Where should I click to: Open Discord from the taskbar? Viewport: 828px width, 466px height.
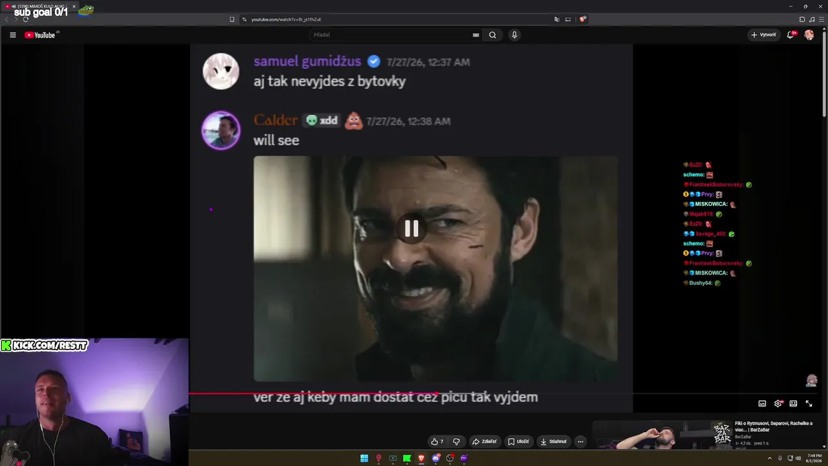click(x=435, y=458)
